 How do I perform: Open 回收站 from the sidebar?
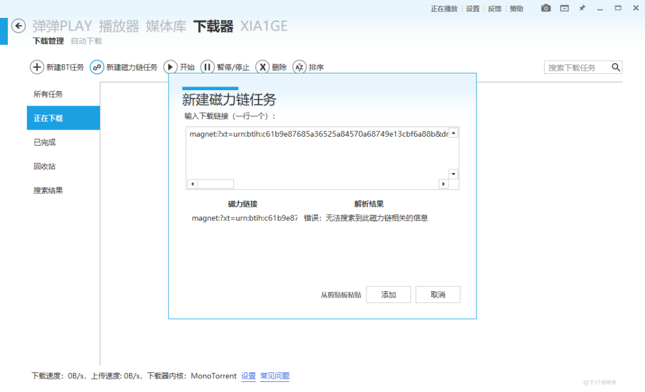coord(46,166)
